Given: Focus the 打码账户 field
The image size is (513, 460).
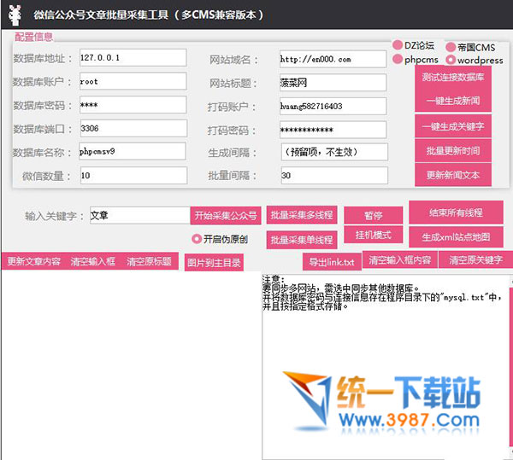Looking at the screenshot, I should tap(333, 106).
